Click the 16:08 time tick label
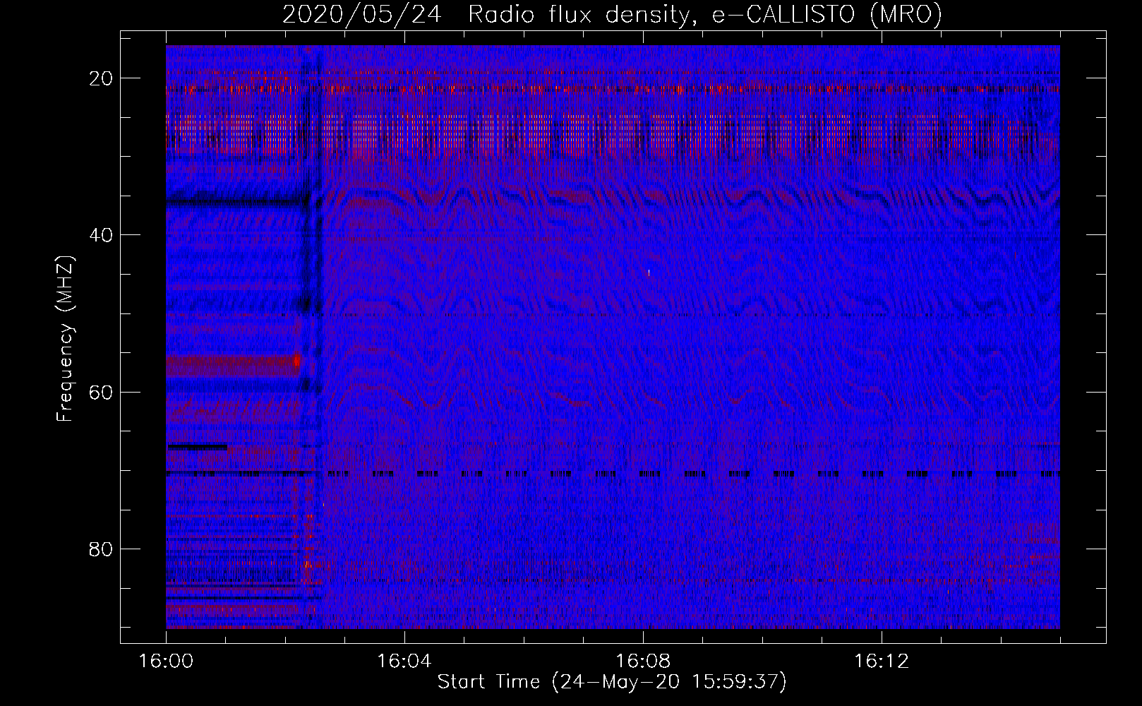1142x706 pixels. [x=642, y=662]
